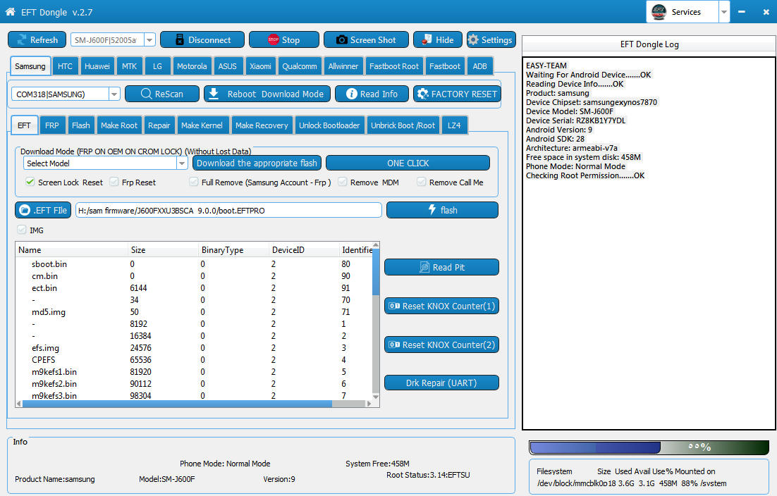
Task: Toggle the Screen Lock Reset checkbox
Action: point(30,182)
